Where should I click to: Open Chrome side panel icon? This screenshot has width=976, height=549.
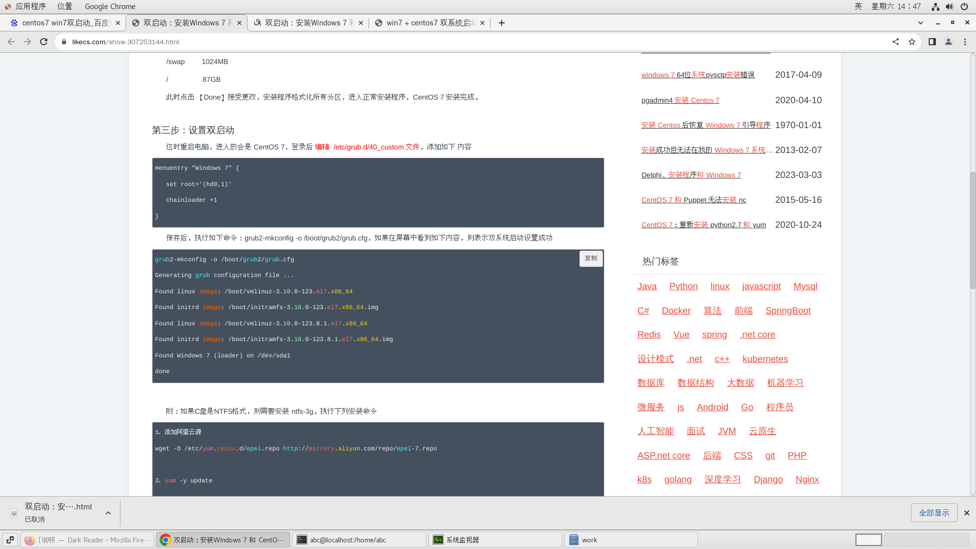(x=932, y=42)
